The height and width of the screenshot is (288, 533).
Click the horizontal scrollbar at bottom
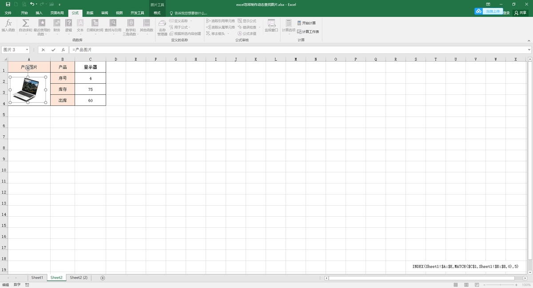tap(422, 278)
